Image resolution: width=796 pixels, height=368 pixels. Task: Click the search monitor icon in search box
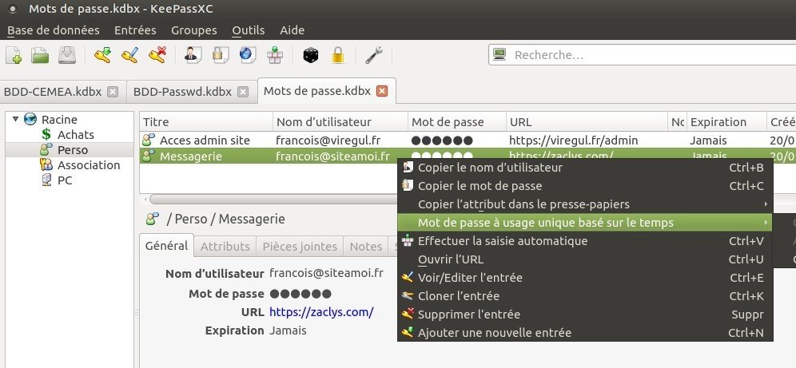pyautogui.click(x=500, y=55)
